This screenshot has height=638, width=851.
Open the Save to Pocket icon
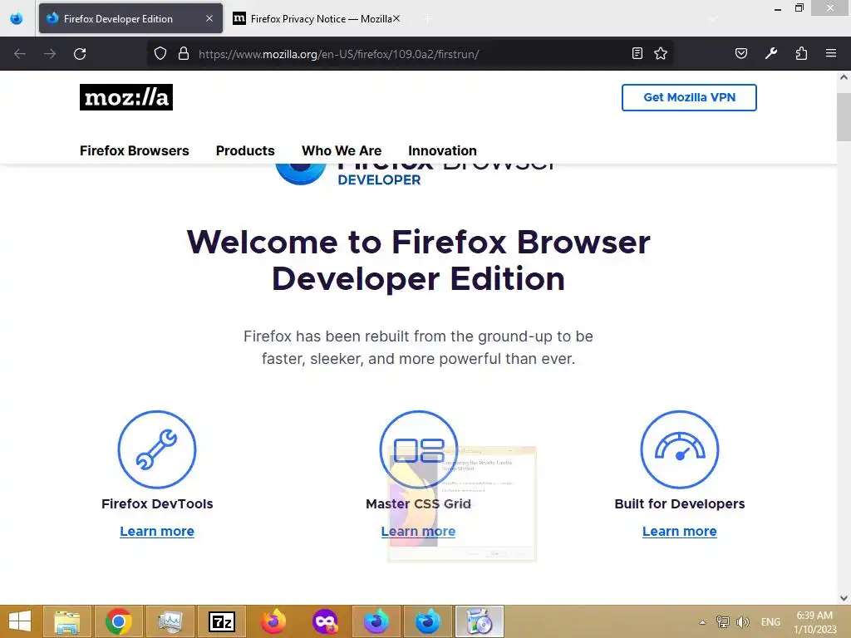coord(740,53)
